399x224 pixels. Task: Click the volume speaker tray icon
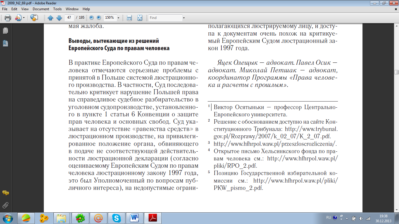tap(361, 218)
